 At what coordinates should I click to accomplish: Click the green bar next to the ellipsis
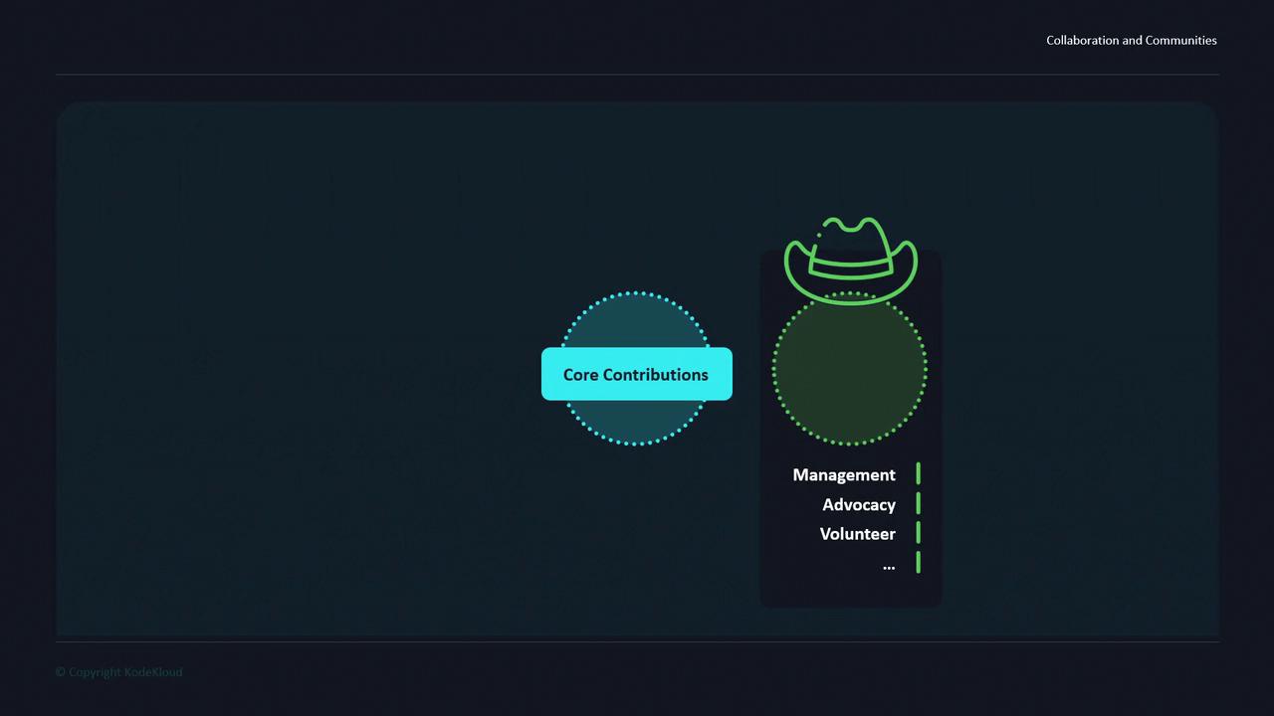[x=918, y=562]
